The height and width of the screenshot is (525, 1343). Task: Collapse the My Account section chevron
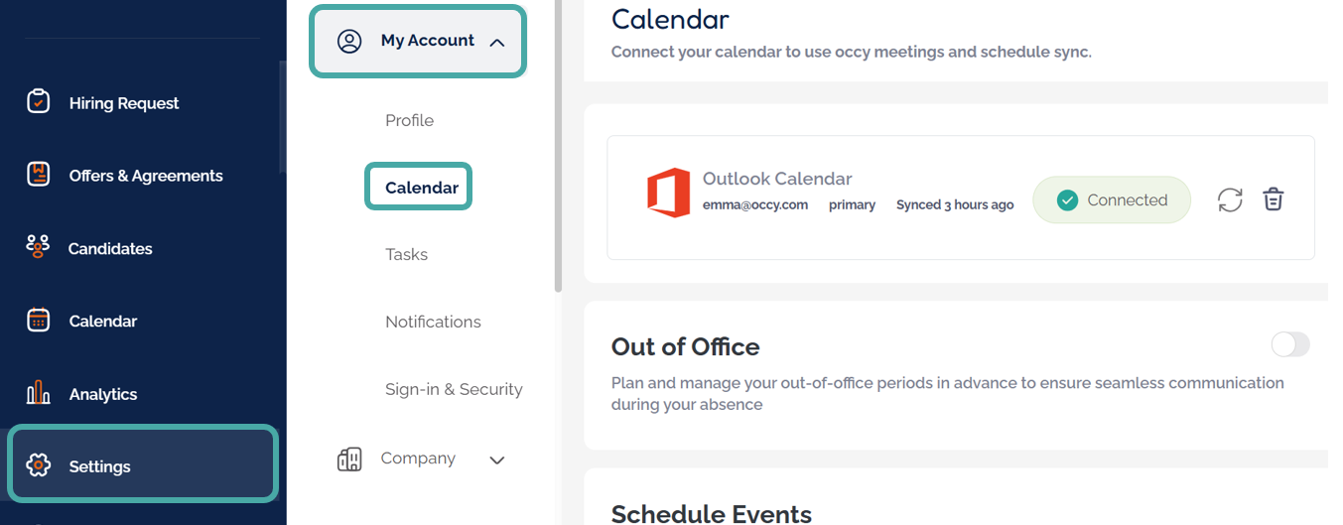point(498,42)
